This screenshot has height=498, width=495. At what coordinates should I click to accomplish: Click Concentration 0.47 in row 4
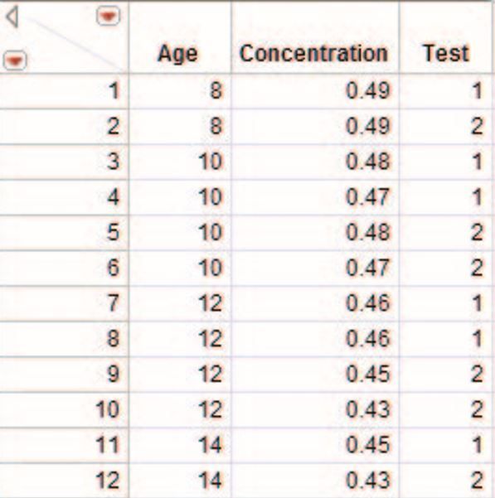pyautogui.click(x=367, y=197)
